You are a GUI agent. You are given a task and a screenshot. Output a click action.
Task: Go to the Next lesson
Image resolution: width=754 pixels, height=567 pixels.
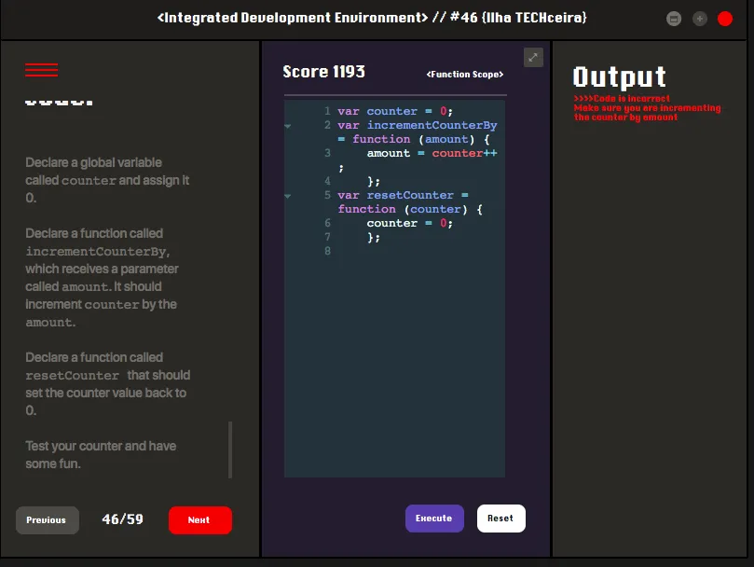[x=200, y=519]
